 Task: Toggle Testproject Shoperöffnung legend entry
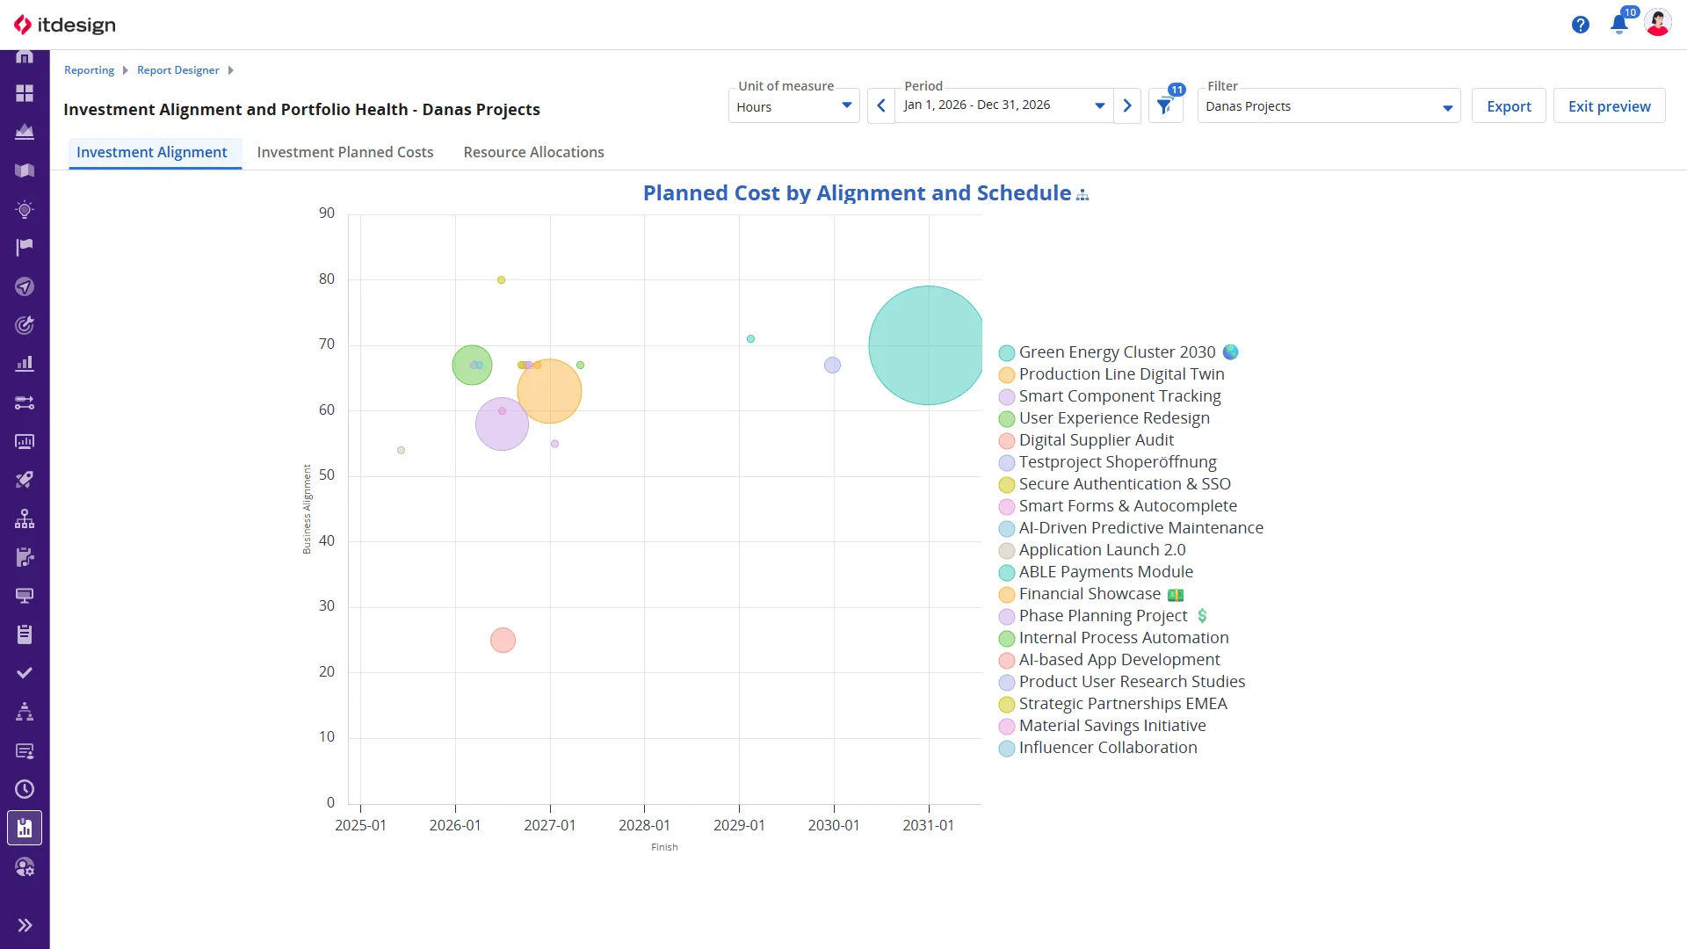coord(1108,462)
